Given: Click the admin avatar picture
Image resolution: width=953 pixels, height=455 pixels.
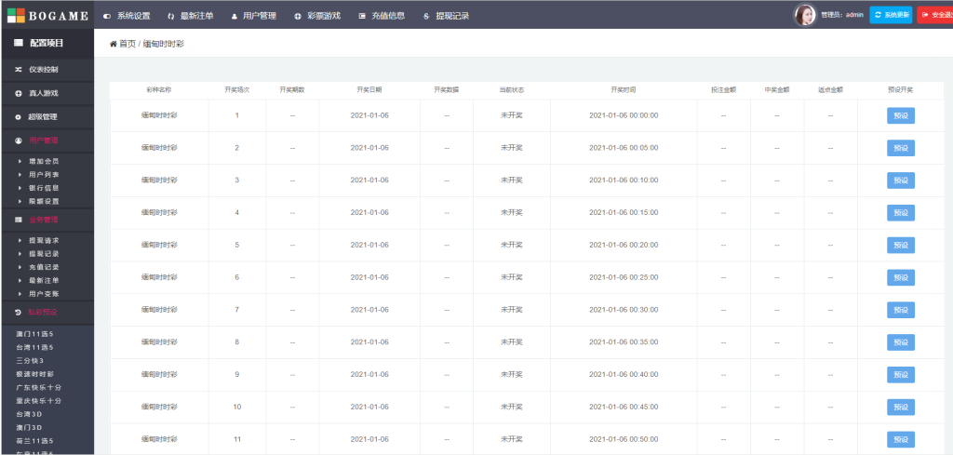Looking at the screenshot, I should coord(804,15).
